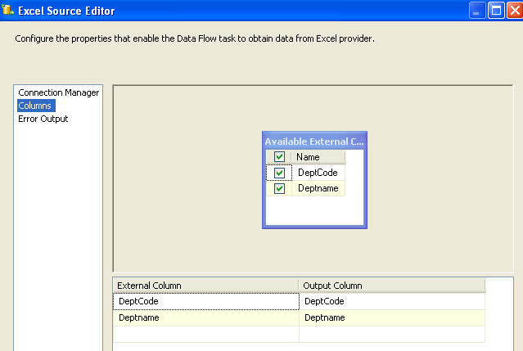
Task: Click the Excel Source Editor title icon
Action: [7, 10]
